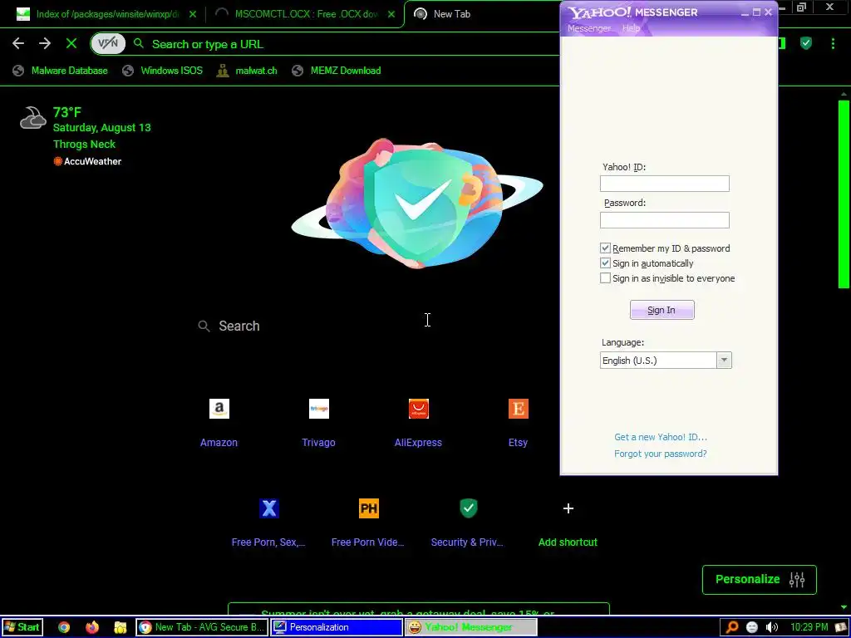Open the Help menu in Yahoo Messenger
The width and height of the screenshot is (851, 638).
coord(631,28)
